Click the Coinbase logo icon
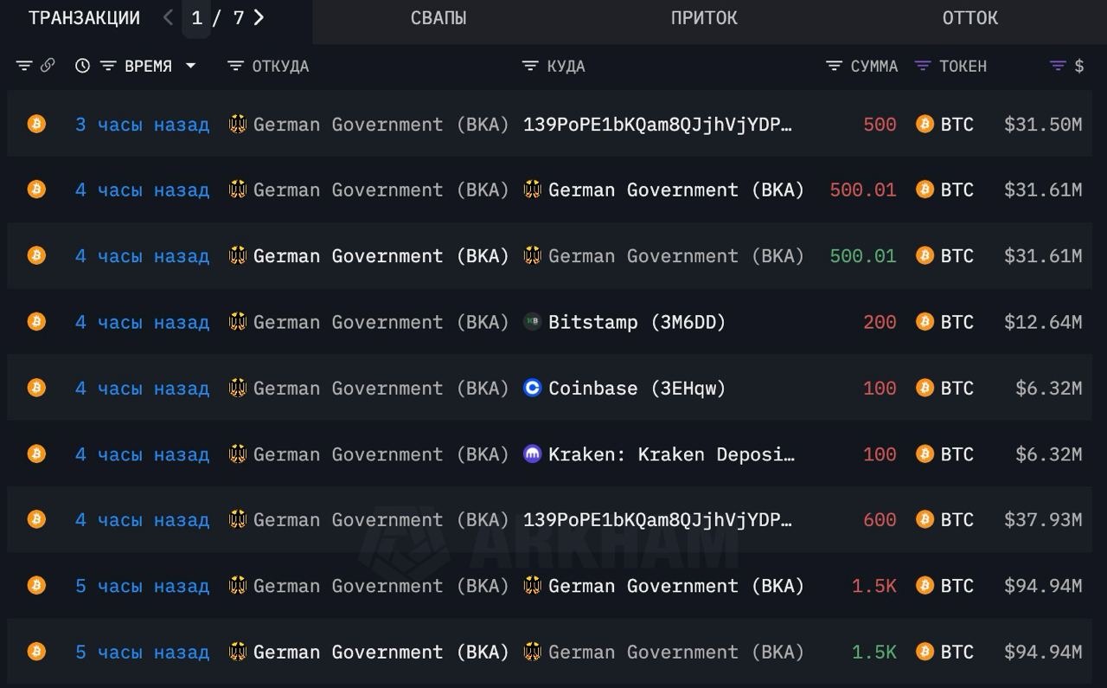 pos(533,388)
